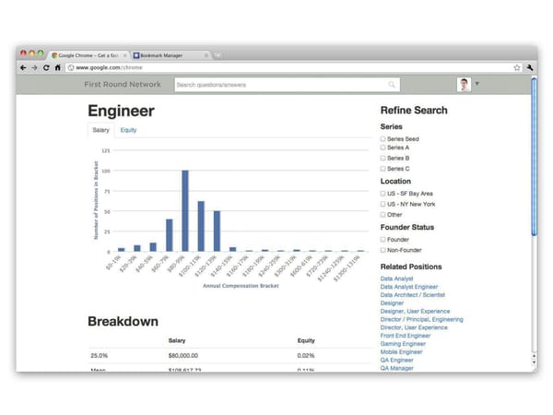Open the Data Analyst related position link

(x=397, y=279)
